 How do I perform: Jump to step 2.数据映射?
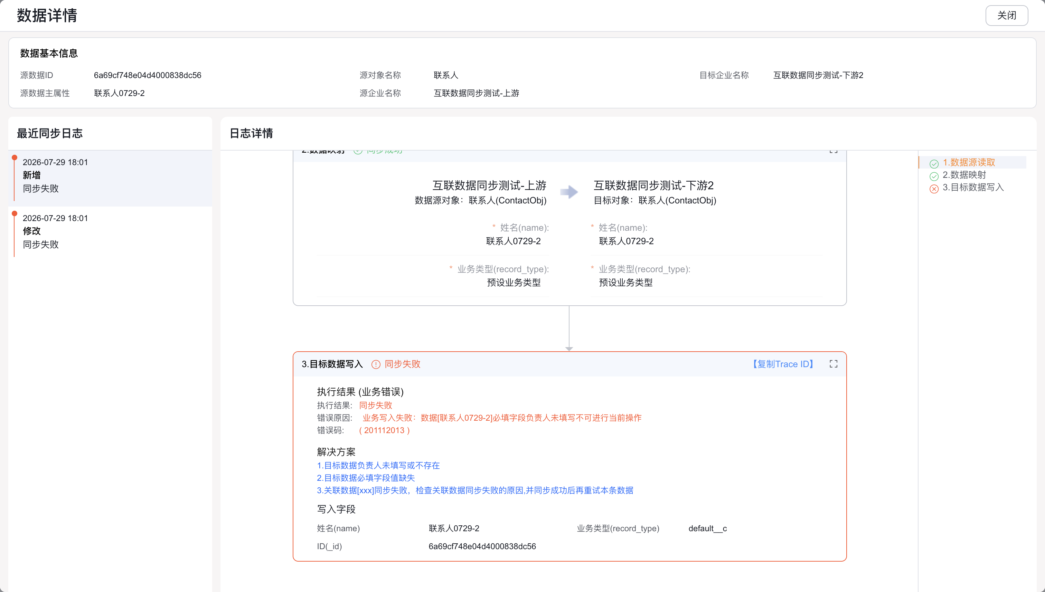(964, 175)
